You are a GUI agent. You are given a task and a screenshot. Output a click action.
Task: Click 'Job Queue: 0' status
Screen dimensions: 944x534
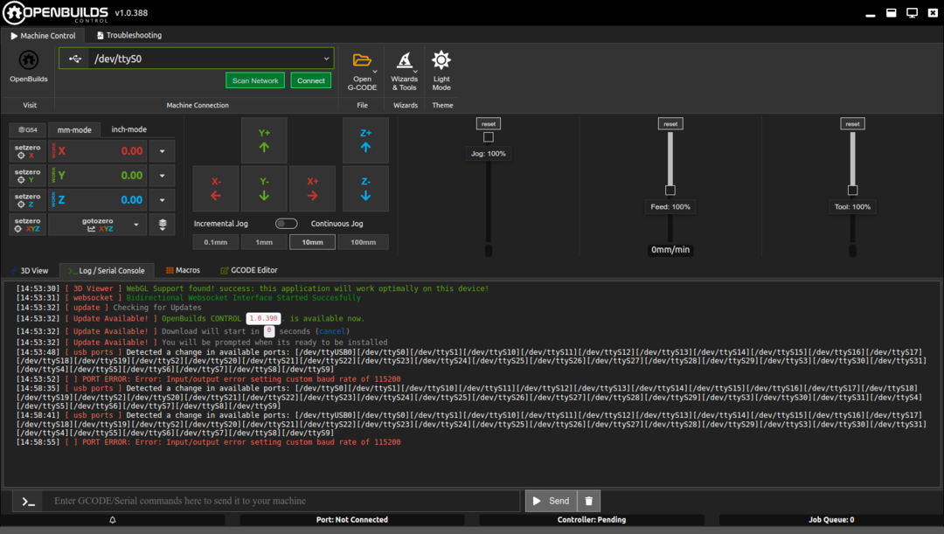tap(831, 519)
